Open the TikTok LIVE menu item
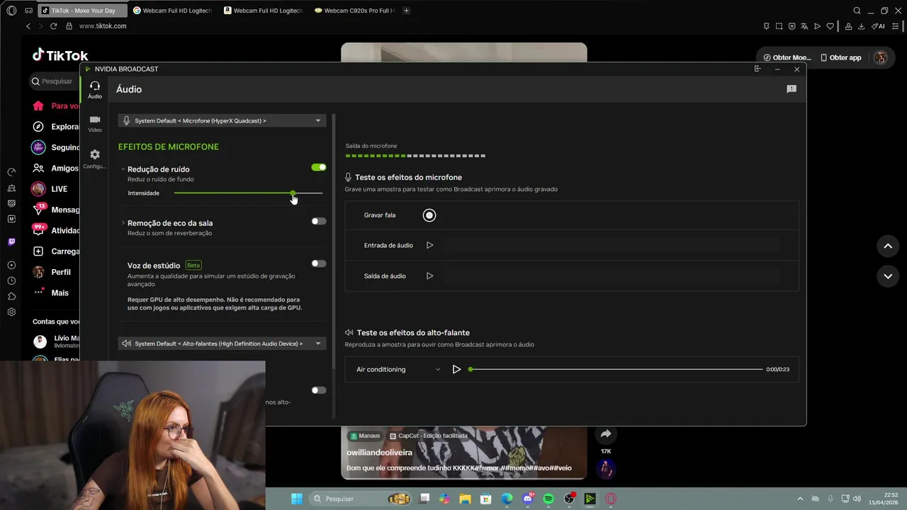The image size is (907, 510). coord(51,189)
